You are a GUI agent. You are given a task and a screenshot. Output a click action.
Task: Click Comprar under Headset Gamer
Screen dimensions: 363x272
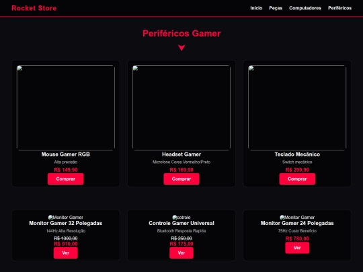click(x=182, y=179)
